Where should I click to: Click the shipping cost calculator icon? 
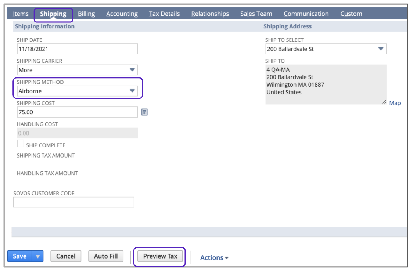pyautogui.click(x=144, y=112)
